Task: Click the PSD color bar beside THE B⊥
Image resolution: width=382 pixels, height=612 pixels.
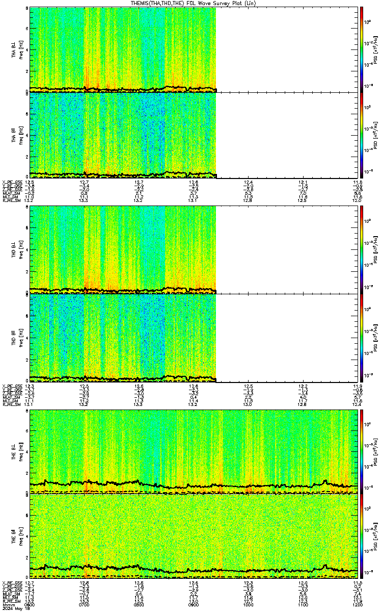Action: pyautogui.click(x=361, y=452)
